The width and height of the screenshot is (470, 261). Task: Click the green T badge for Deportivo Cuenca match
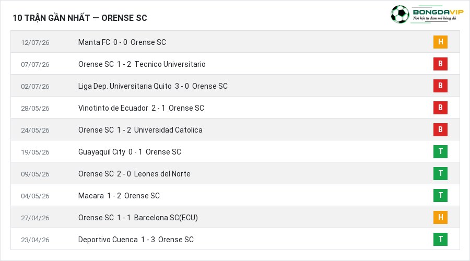click(440, 239)
